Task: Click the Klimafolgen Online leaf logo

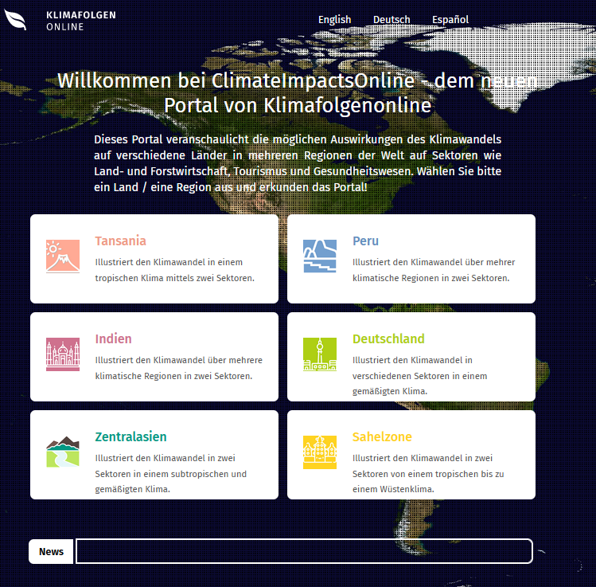Action: tap(16, 19)
